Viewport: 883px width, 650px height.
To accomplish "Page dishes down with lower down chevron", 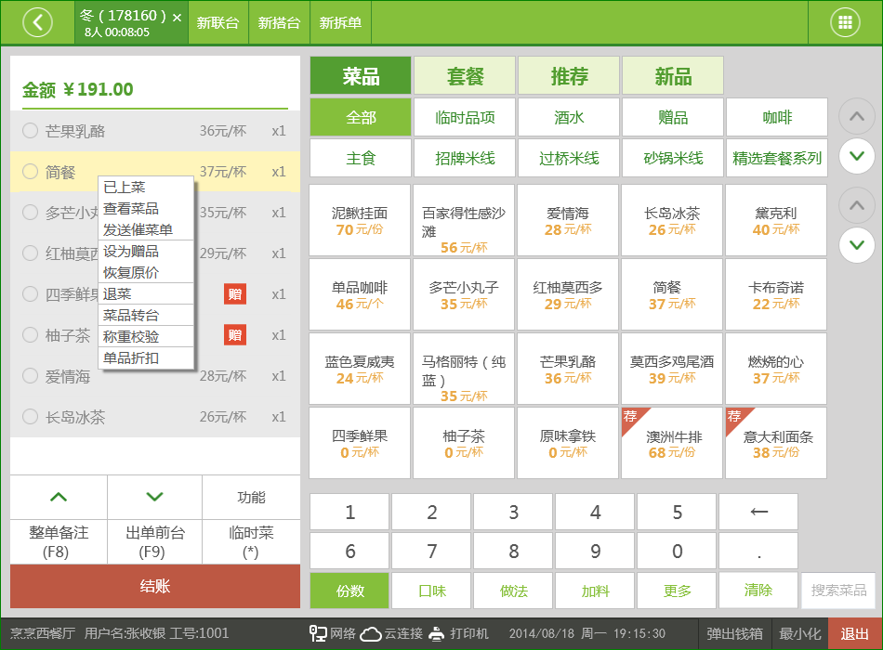I will click(857, 245).
